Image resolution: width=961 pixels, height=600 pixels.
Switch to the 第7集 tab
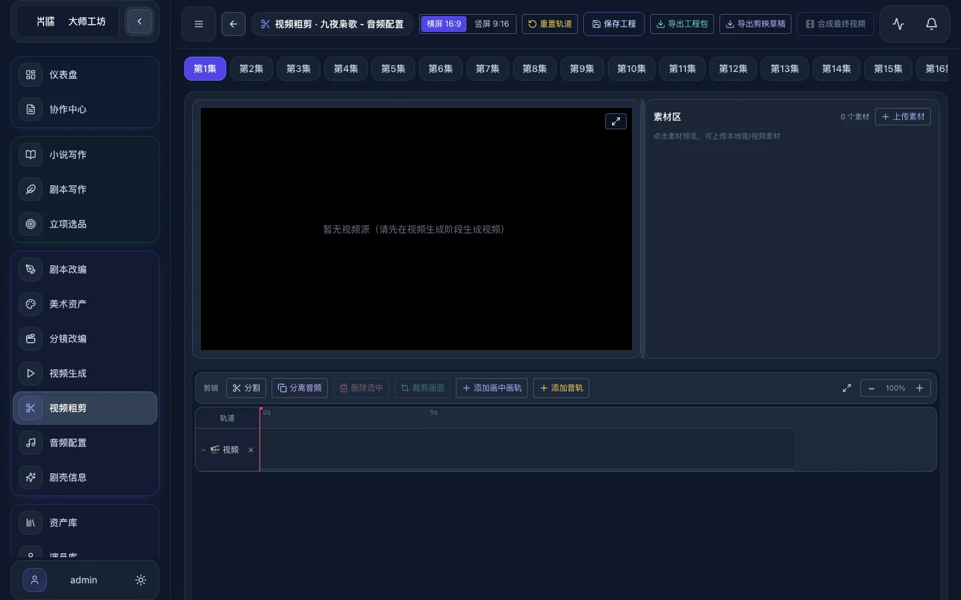click(487, 69)
